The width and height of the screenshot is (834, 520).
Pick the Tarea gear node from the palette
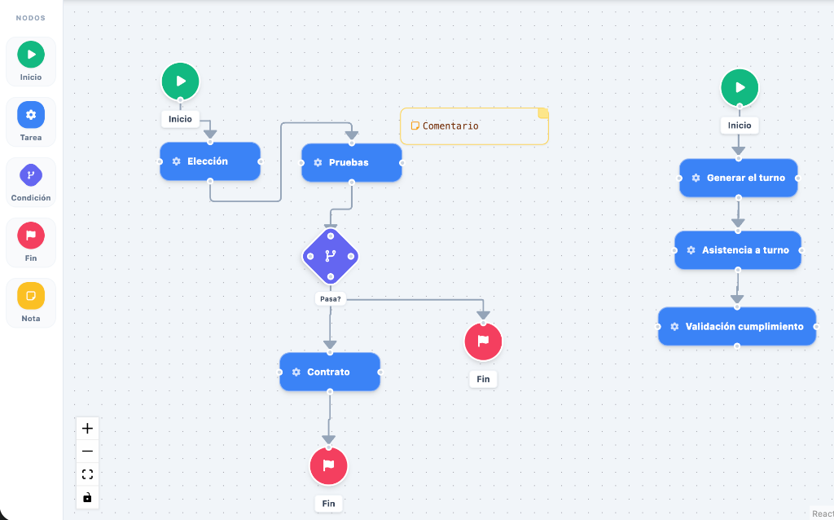[31, 121]
